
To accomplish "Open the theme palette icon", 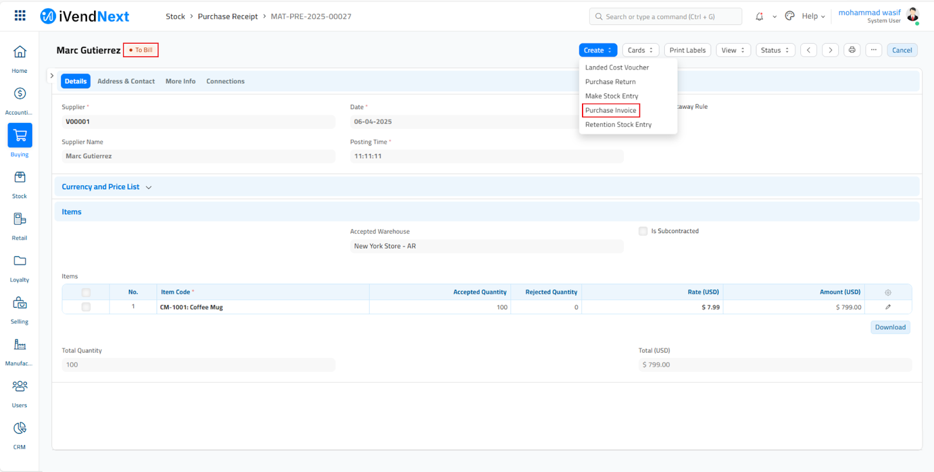I will tap(790, 16).
